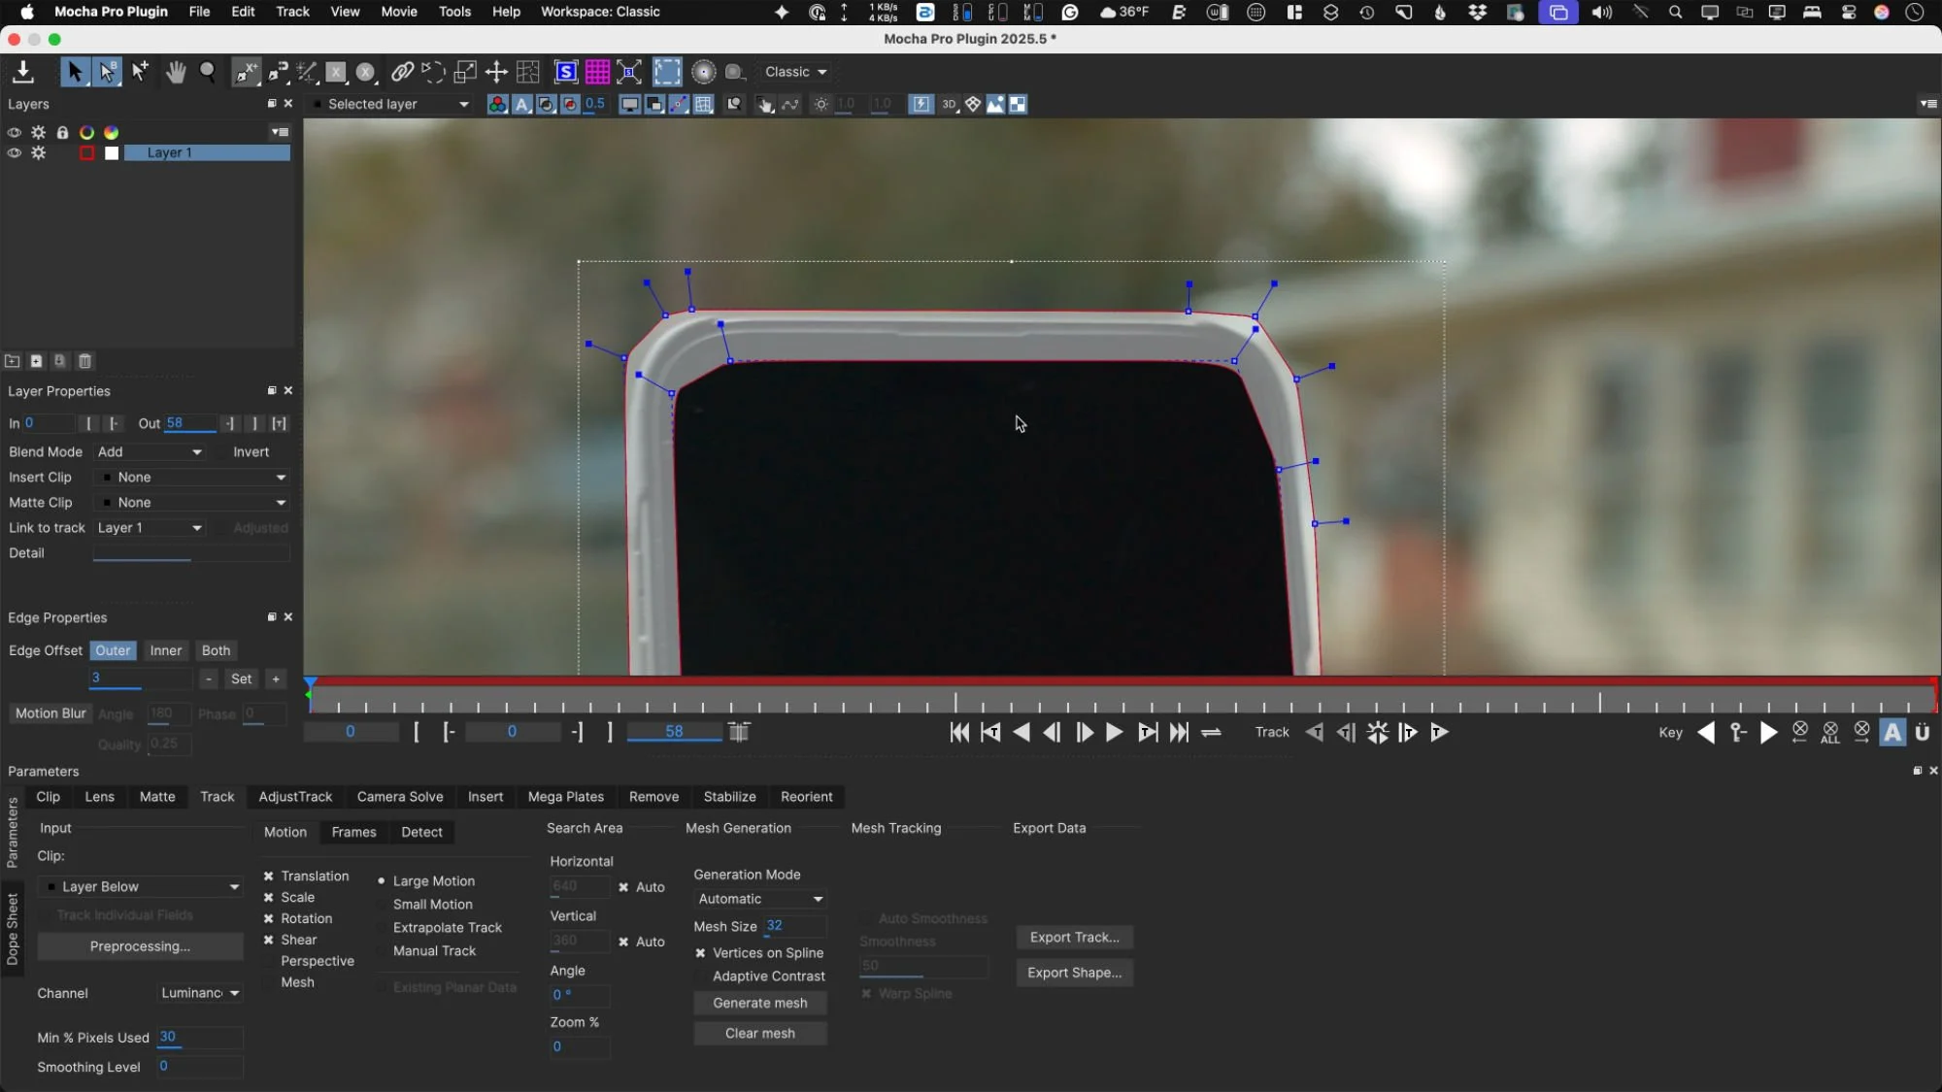Hide Layer 1 with the eye icon
This screenshot has height=1092, width=1942.
pyautogui.click(x=14, y=153)
